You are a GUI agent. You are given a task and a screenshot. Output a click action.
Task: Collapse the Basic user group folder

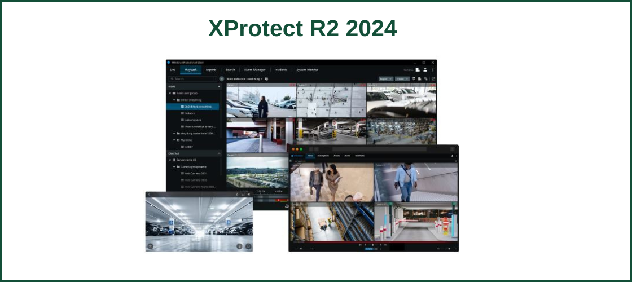pos(170,93)
